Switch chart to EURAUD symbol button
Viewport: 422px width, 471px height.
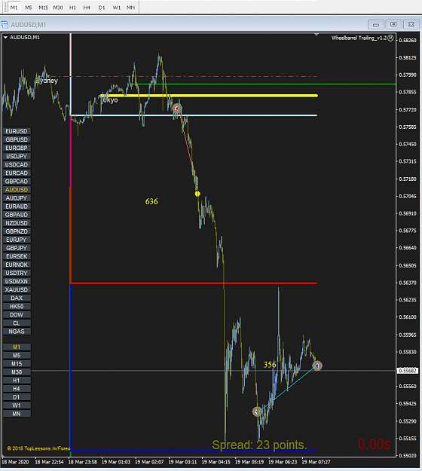17,206
